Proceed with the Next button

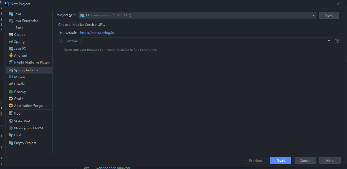(280, 160)
